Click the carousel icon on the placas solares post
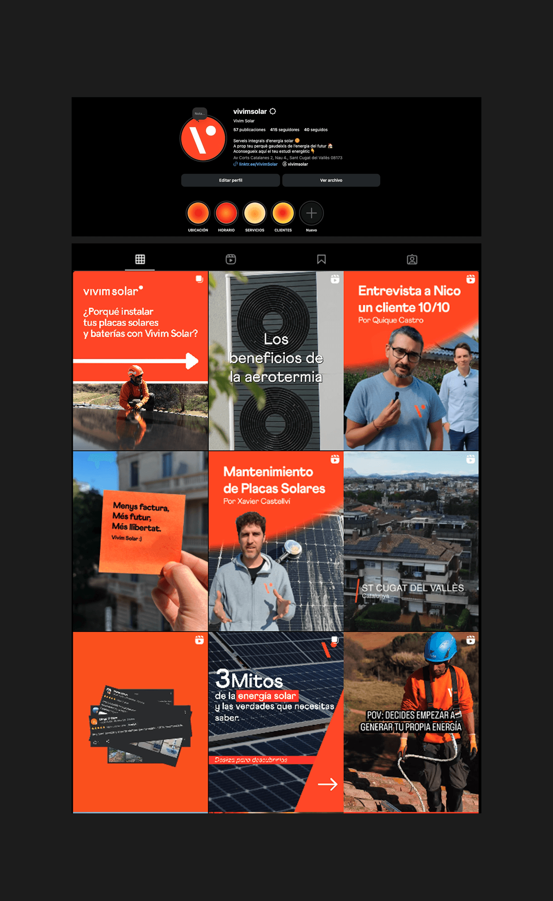 (199, 279)
